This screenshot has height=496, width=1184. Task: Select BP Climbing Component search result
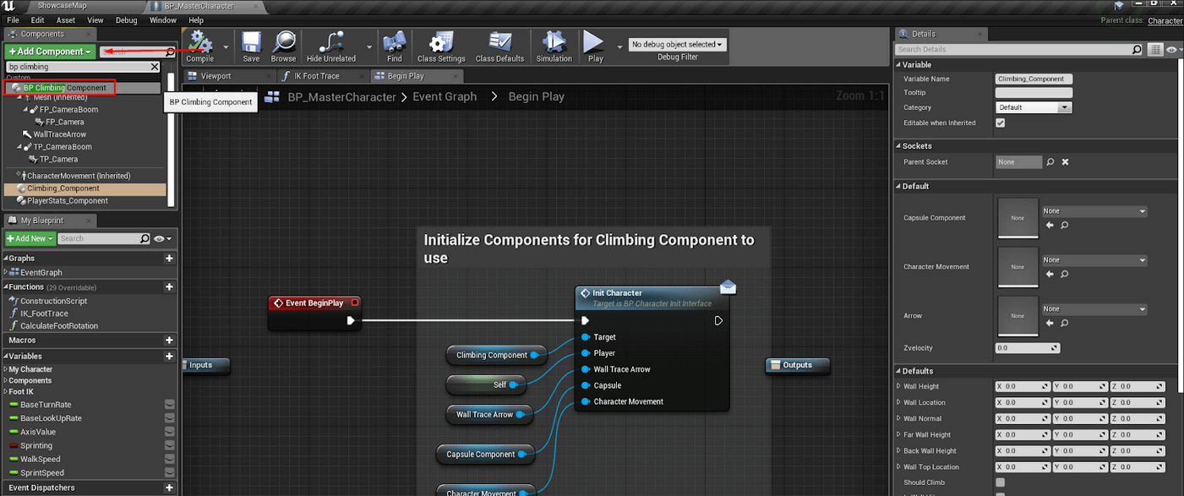(x=82, y=88)
